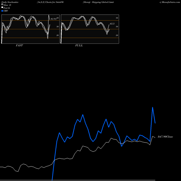Click the OBV legend label
The height and width of the screenshot is (181, 181).
coord(6,11)
